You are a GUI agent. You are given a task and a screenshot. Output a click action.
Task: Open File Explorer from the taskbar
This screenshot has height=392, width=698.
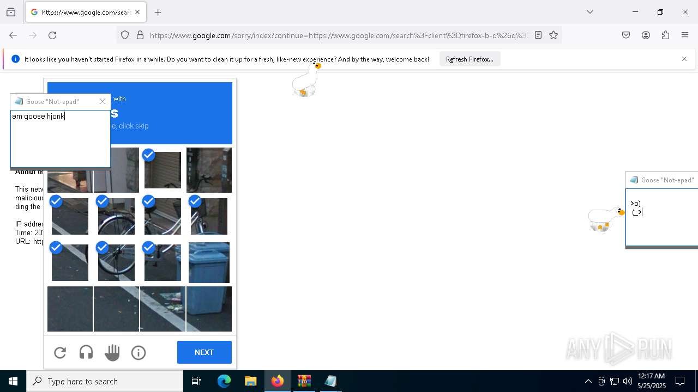[x=250, y=381]
